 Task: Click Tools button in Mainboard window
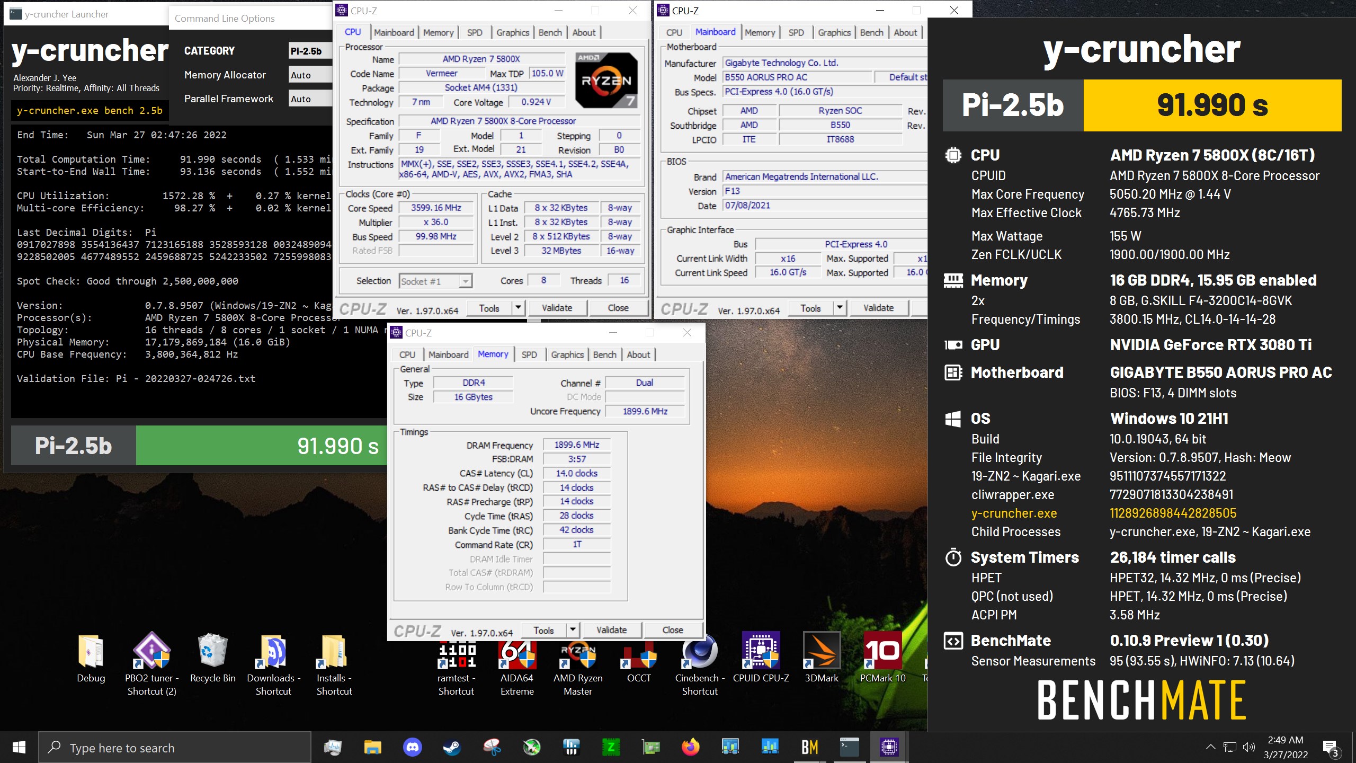[810, 308]
